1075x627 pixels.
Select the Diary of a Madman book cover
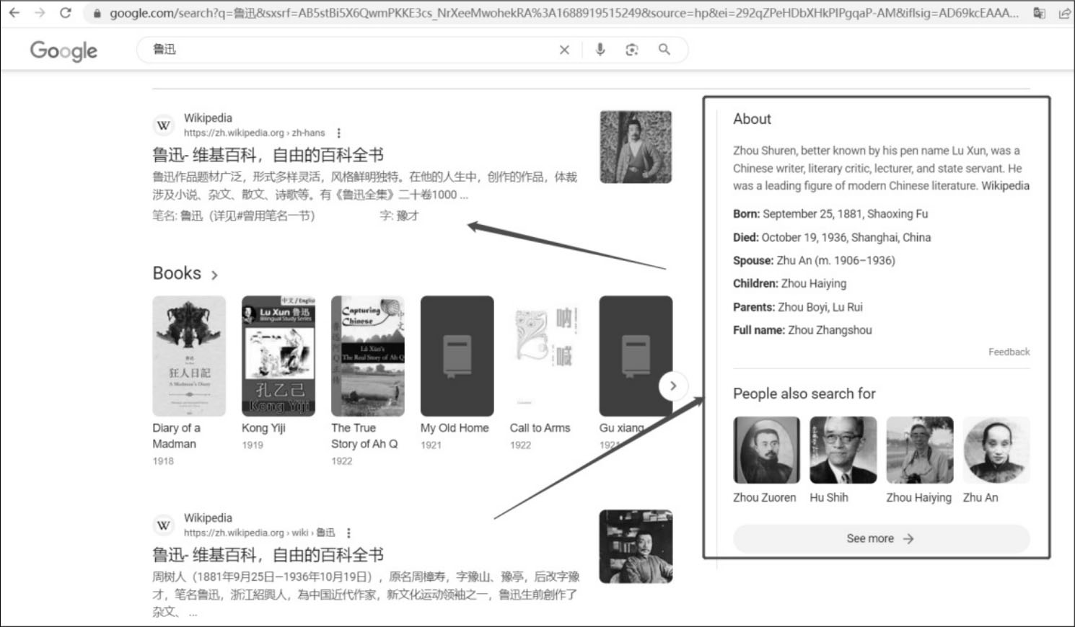coord(189,356)
